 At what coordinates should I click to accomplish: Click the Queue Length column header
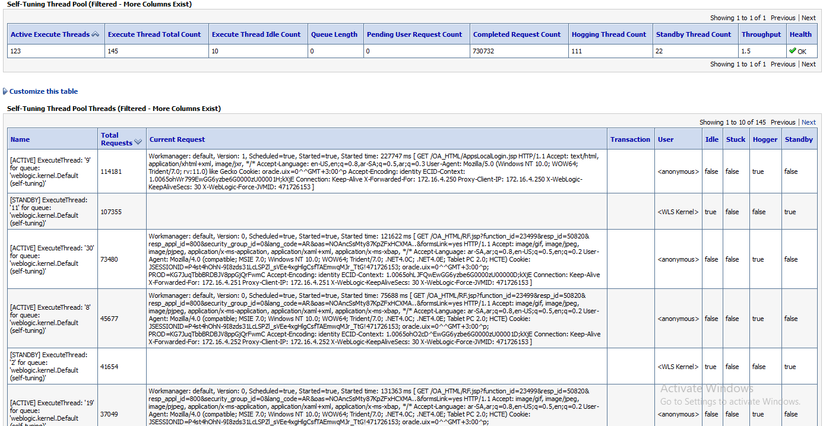point(334,34)
